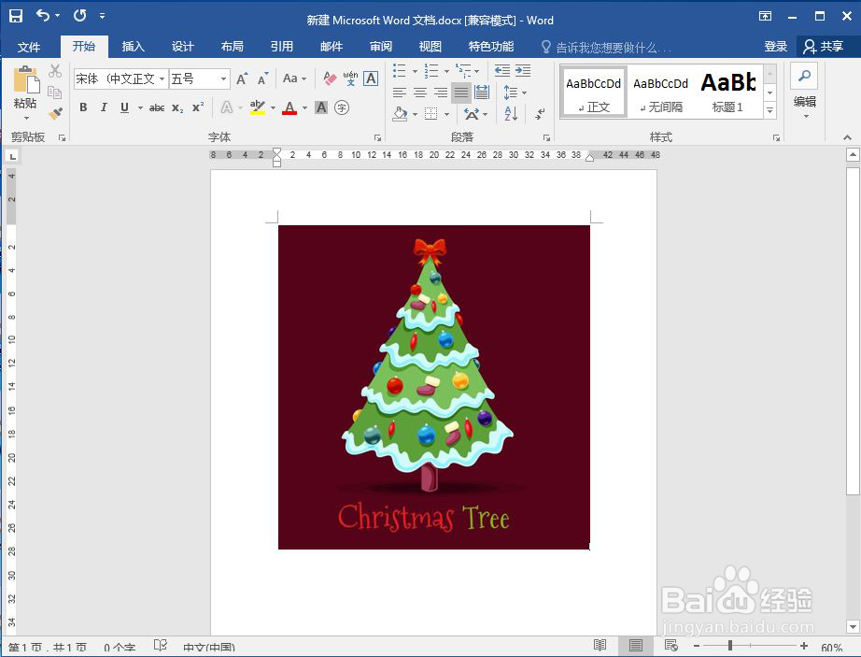Redo the last action

coord(80,15)
